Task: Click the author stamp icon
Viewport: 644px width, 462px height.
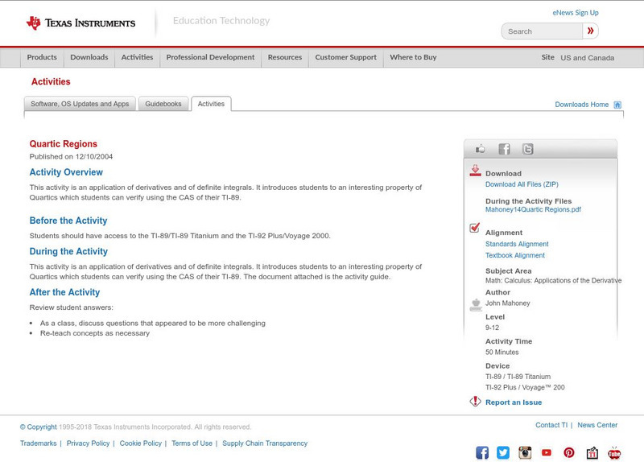Action: pos(476,305)
